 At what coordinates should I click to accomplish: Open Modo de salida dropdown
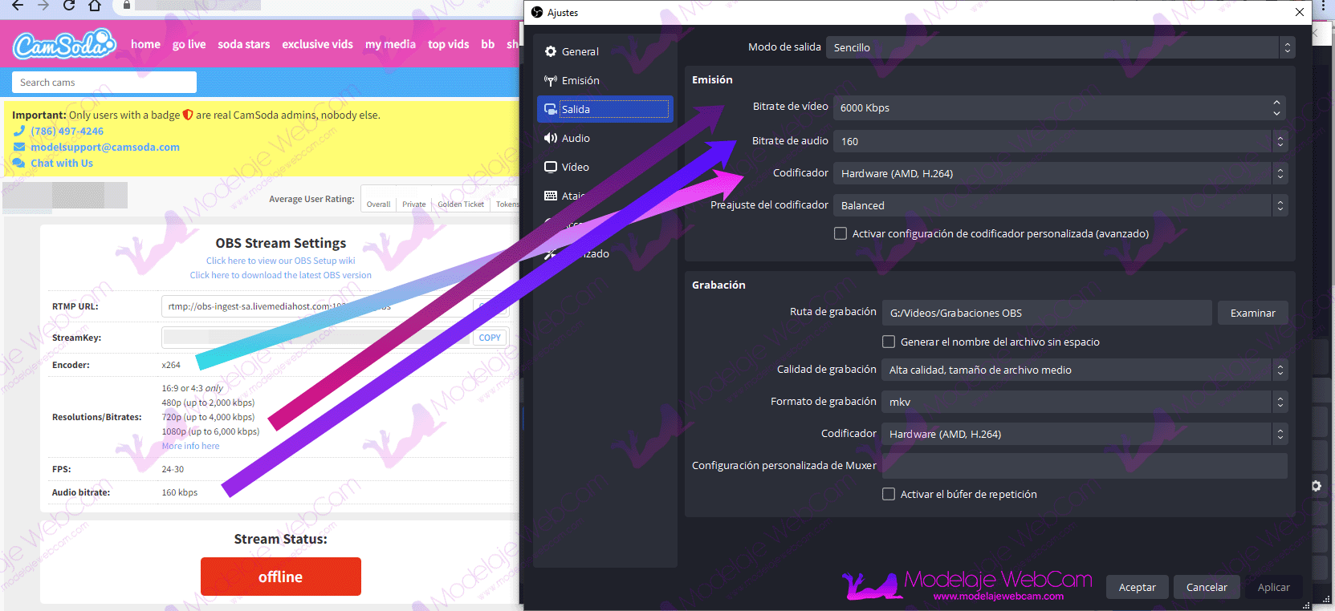(1060, 47)
